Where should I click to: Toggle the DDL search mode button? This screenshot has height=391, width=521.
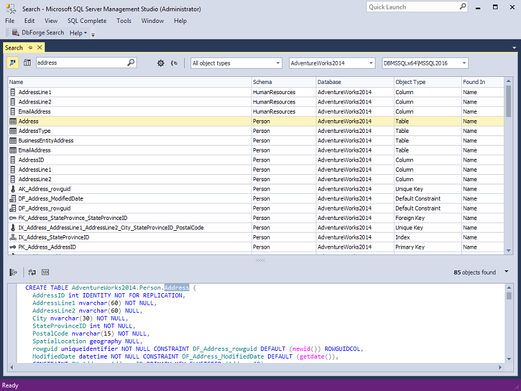pos(13,63)
